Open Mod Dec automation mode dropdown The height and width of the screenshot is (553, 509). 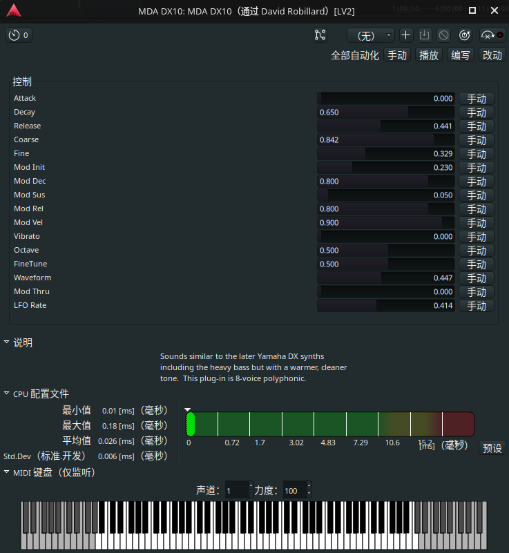click(x=477, y=181)
